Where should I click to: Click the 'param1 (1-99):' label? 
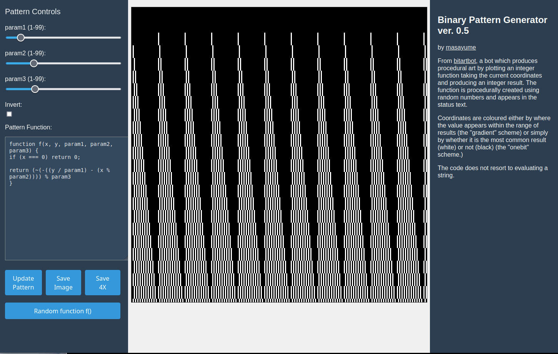[x=25, y=28]
